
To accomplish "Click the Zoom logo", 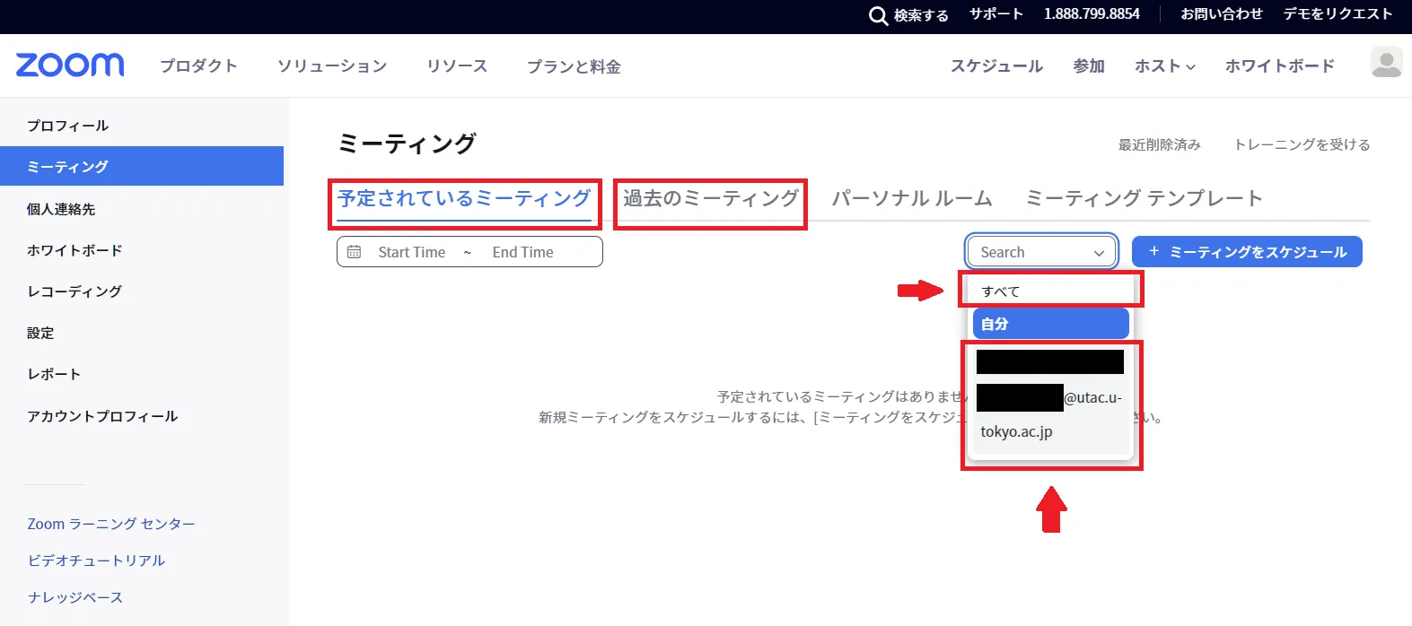I will pyautogui.click(x=70, y=65).
